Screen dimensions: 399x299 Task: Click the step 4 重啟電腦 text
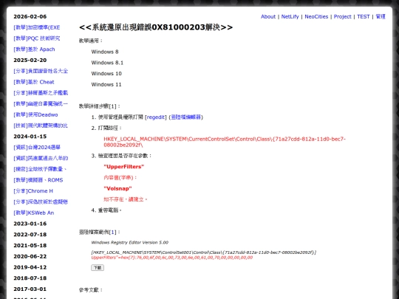109,210
